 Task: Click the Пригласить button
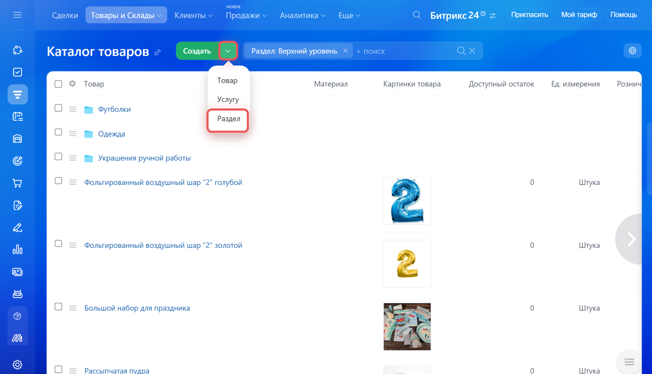530,15
